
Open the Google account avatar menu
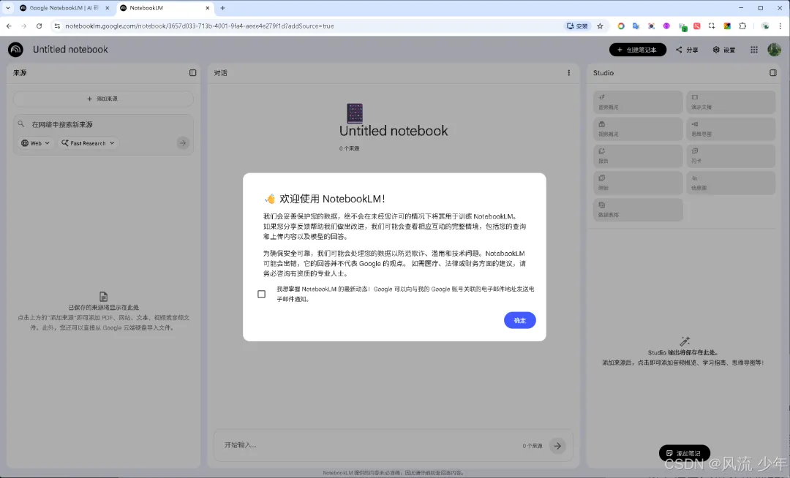[774, 49]
